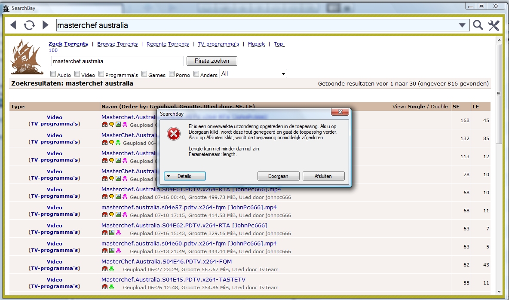Viewport: 509px width, 300px height.
Task: Reload the page with the refresh icon
Action: [x=29, y=25]
